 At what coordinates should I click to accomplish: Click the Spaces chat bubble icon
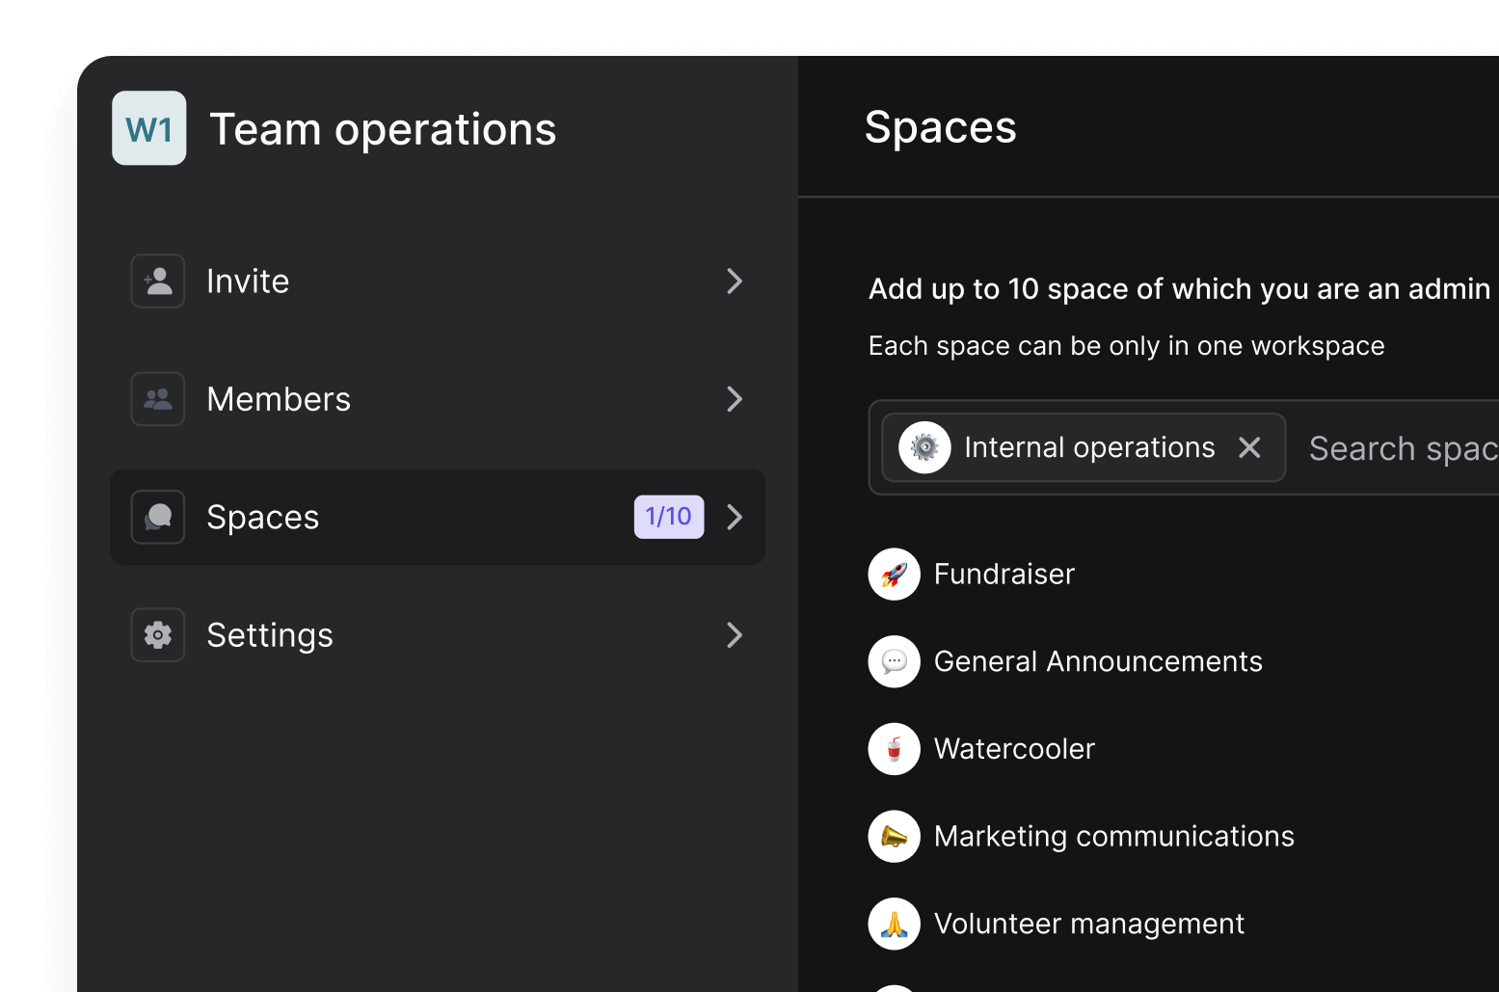point(157,517)
